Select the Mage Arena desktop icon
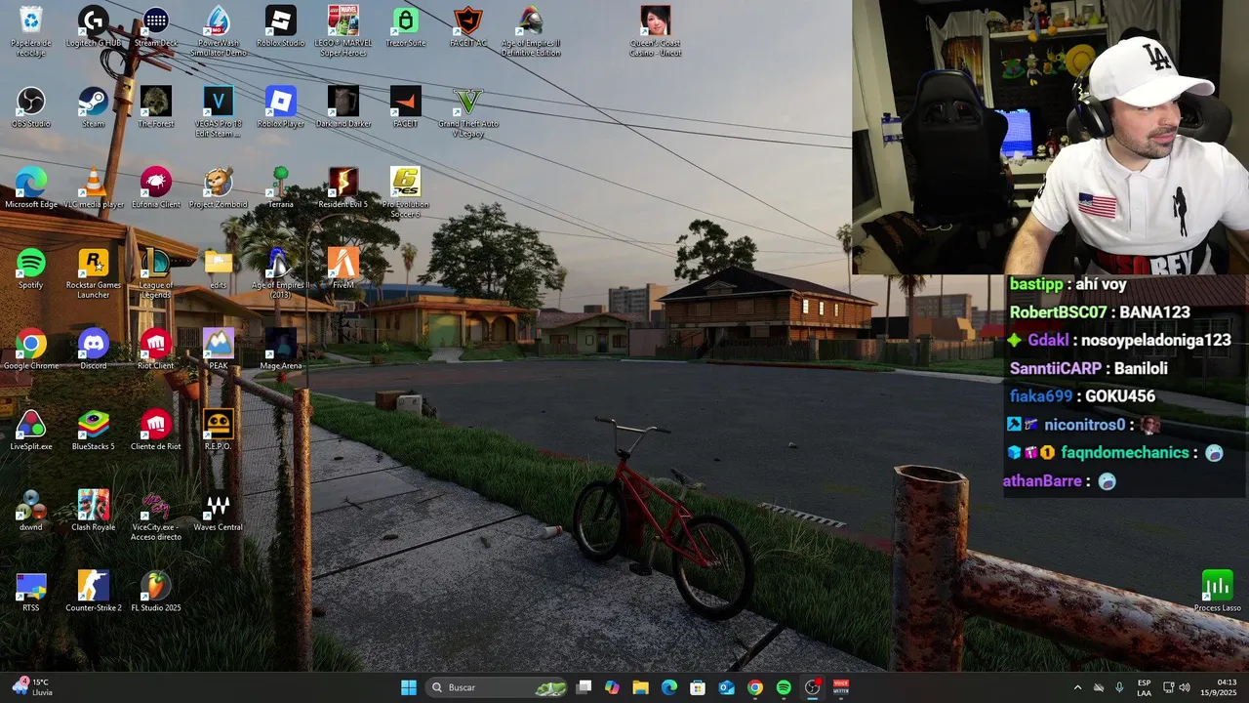This screenshot has height=703, width=1249. point(281,349)
